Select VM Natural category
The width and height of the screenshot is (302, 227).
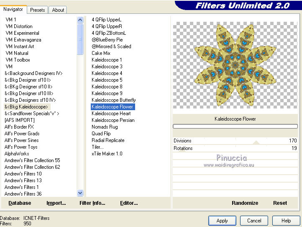click(x=17, y=53)
